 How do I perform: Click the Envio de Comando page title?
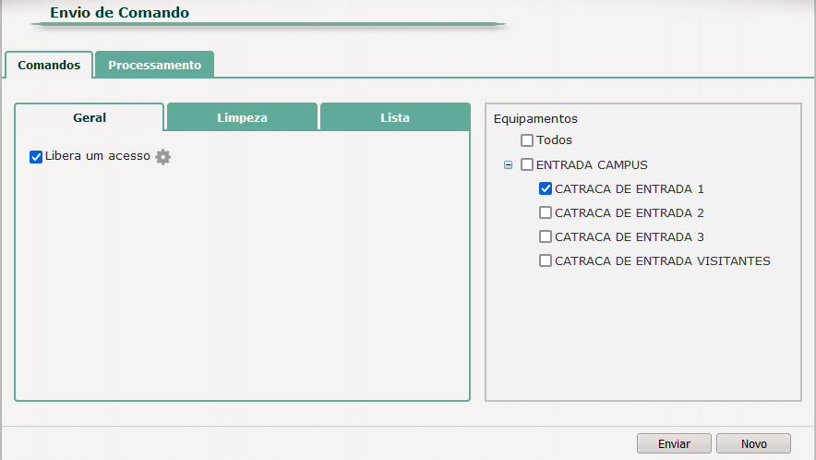pyautogui.click(x=120, y=13)
